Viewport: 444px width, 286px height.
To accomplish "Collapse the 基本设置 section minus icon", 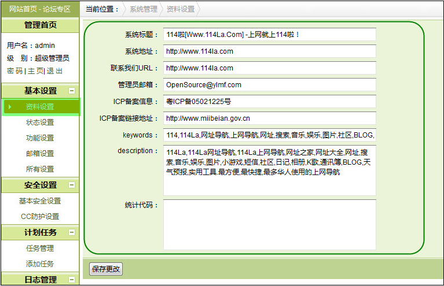I will pyautogui.click(x=72, y=91).
